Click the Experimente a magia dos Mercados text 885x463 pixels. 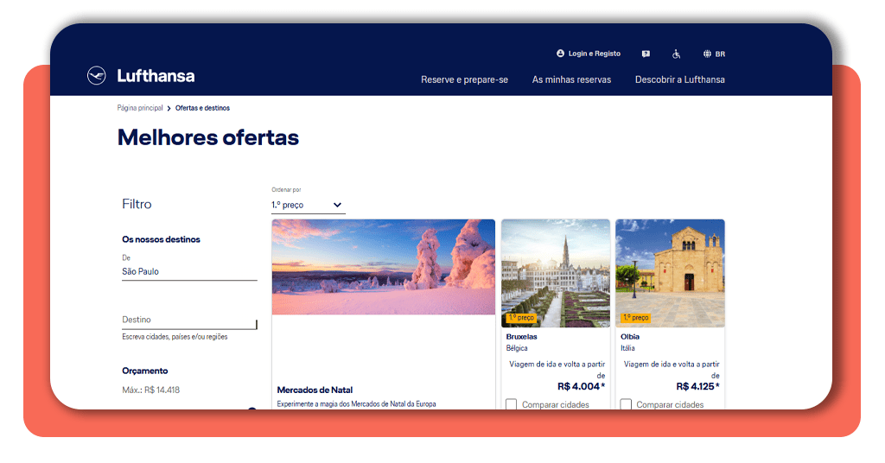(x=357, y=403)
